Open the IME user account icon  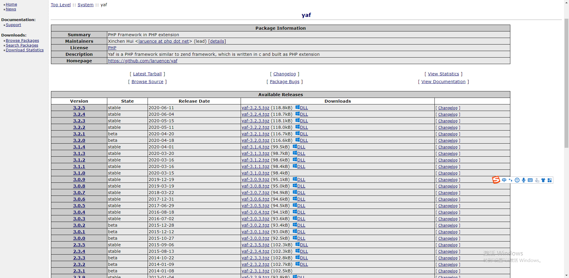click(x=537, y=180)
